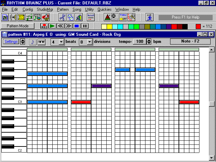Select the music note view icon
Image resolution: width=216 pixels, height=162 pixels.
pyautogui.click(x=32, y=42)
